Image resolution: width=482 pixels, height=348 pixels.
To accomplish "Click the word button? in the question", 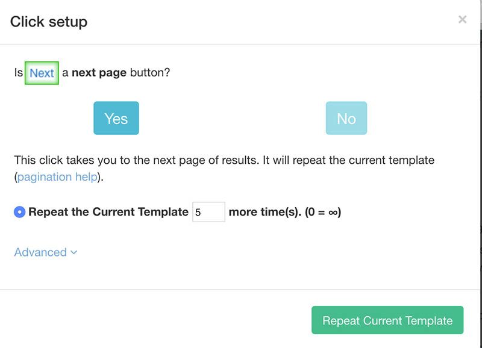I will tap(150, 73).
